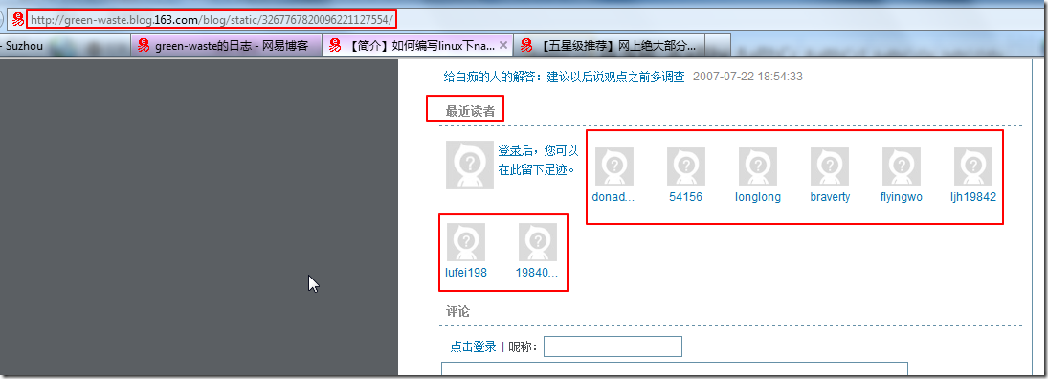Visit 54156 reader profile link

pyautogui.click(x=685, y=197)
